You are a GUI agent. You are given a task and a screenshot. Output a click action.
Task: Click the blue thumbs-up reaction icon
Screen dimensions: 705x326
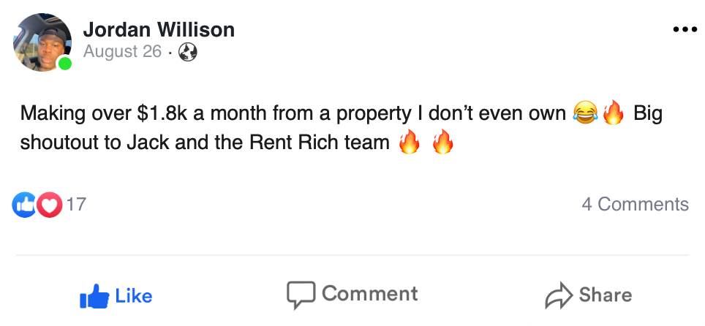point(24,205)
